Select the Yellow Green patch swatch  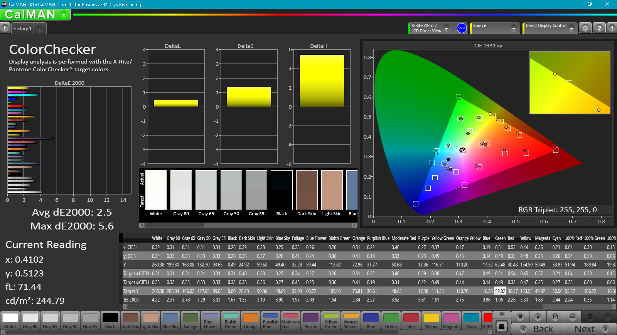point(331,321)
